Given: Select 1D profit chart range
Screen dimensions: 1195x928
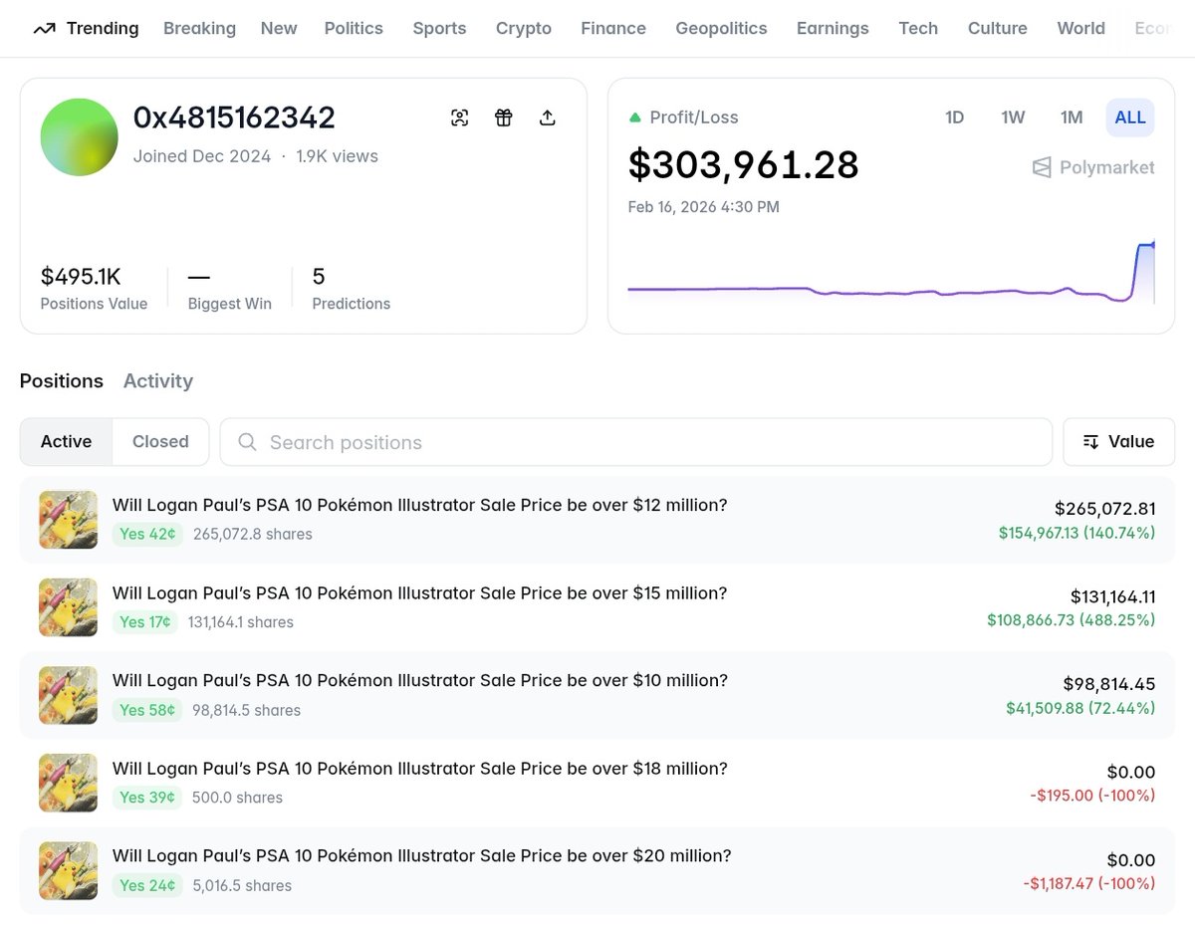Looking at the screenshot, I should tap(954, 117).
